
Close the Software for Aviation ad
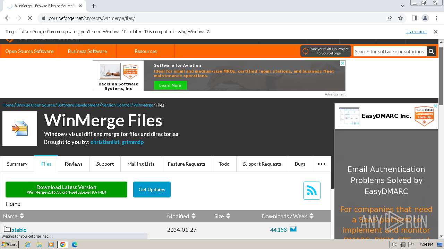[x=342, y=63]
